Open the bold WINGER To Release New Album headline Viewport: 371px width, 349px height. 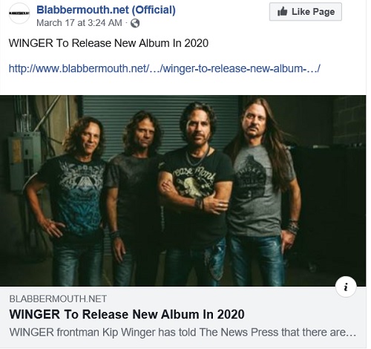point(127,314)
